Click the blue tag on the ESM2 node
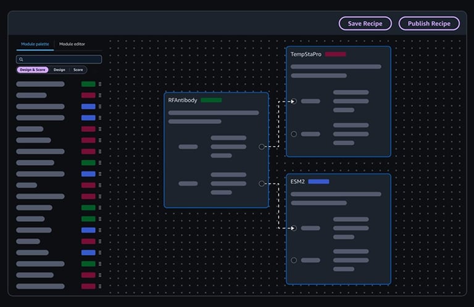This screenshot has height=307, width=474. [x=318, y=182]
